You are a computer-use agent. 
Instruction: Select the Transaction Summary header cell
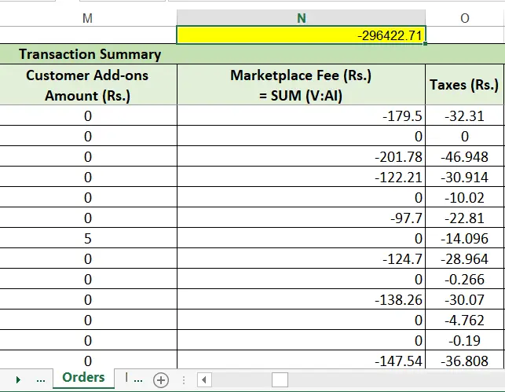[x=90, y=54]
